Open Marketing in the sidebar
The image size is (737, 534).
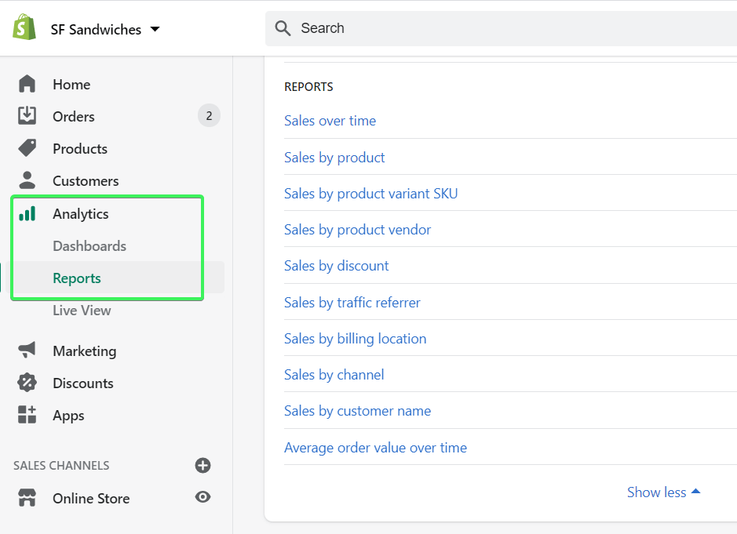pos(85,351)
